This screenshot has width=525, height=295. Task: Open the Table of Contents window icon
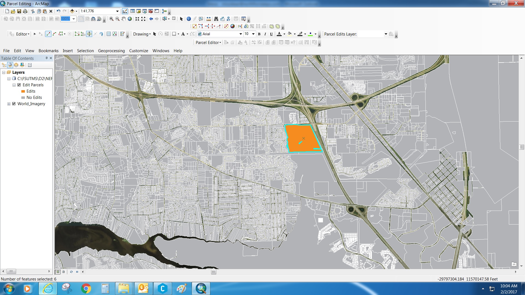coord(133,11)
